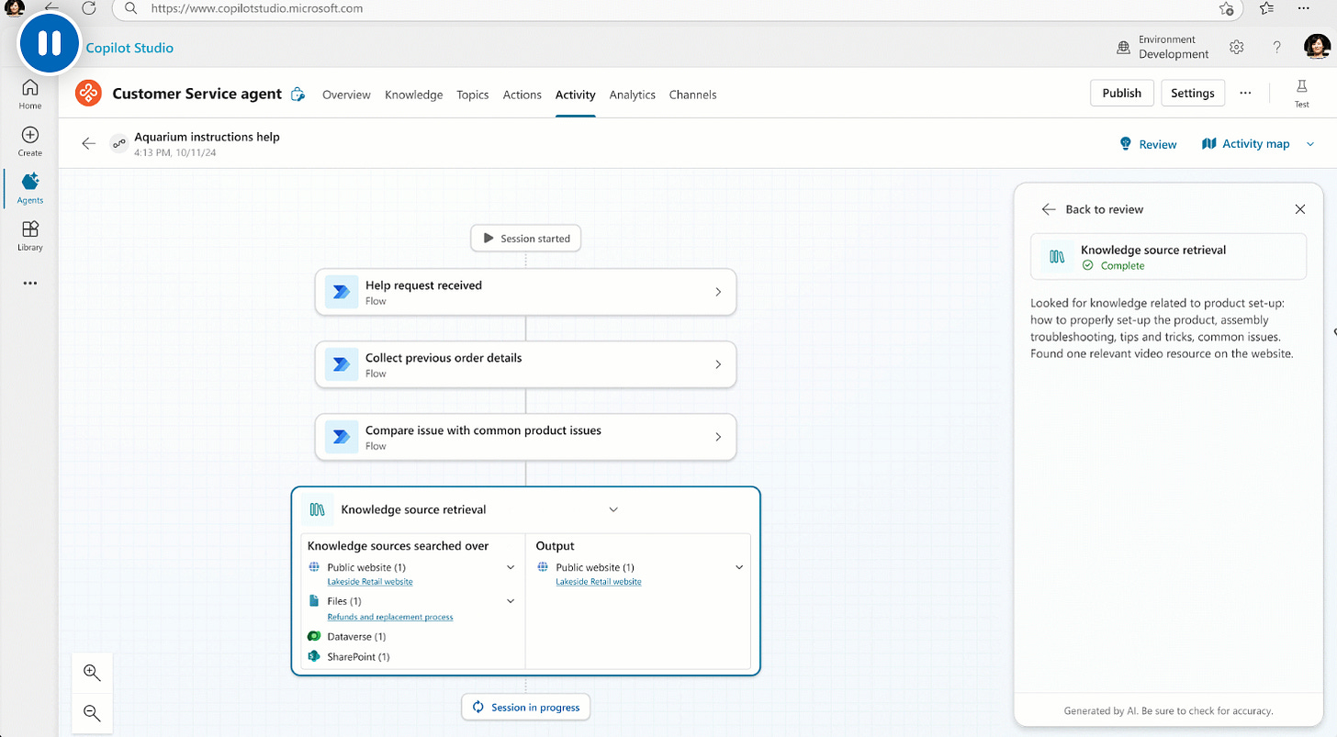Click the Session started node
Image resolution: width=1337 pixels, height=737 pixels.
[526, 239]
